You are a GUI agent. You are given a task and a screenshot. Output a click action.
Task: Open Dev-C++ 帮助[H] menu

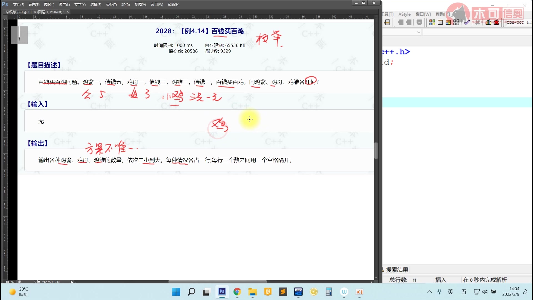click(x=443, y=14)
